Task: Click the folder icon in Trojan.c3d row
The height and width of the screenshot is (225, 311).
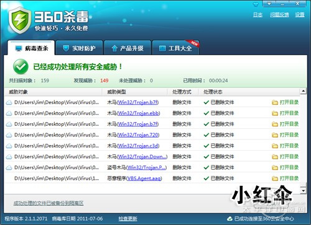Action: [x=275, y=146]
